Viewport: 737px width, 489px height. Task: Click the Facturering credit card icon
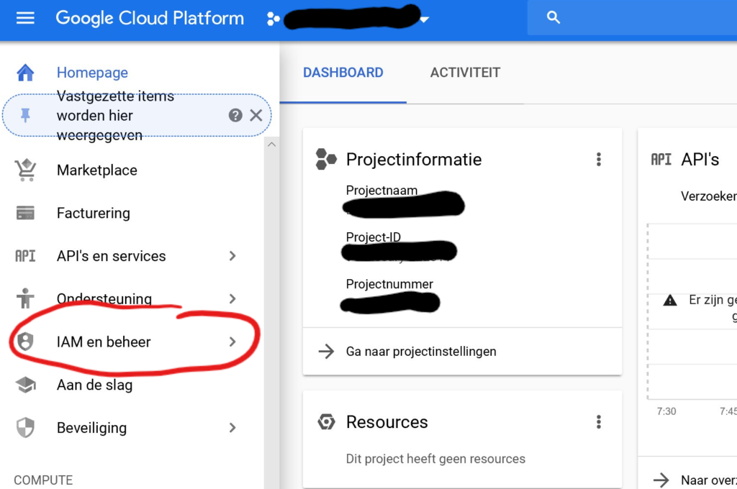coord(25,213)
